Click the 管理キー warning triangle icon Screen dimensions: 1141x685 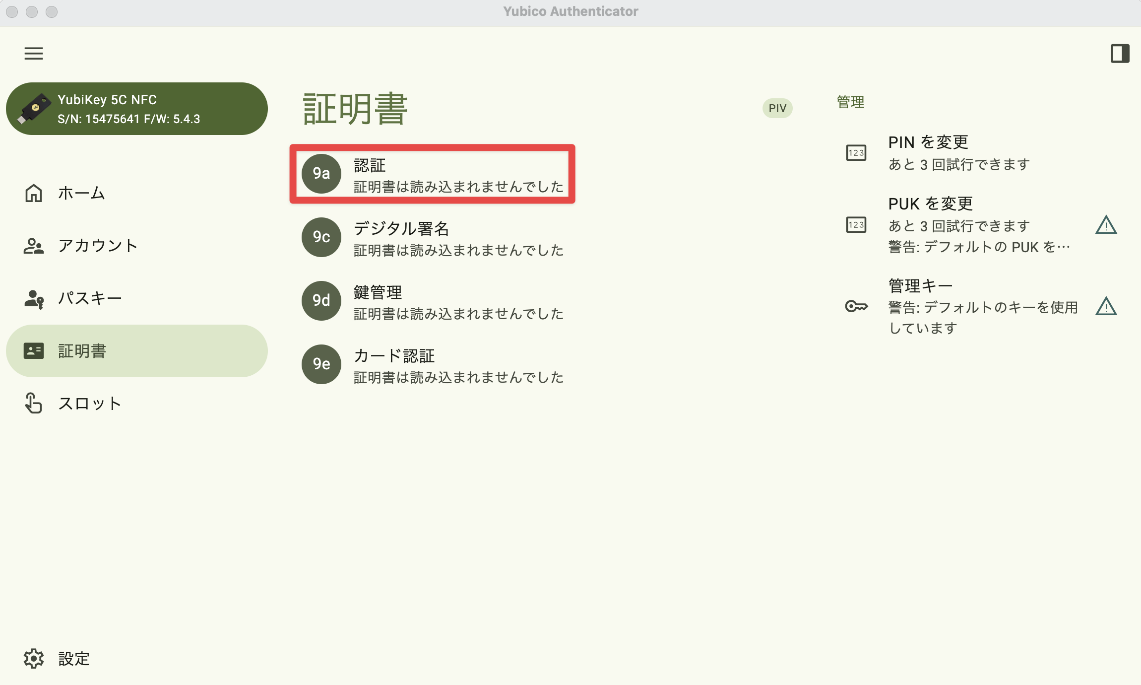coord(1106,306)
